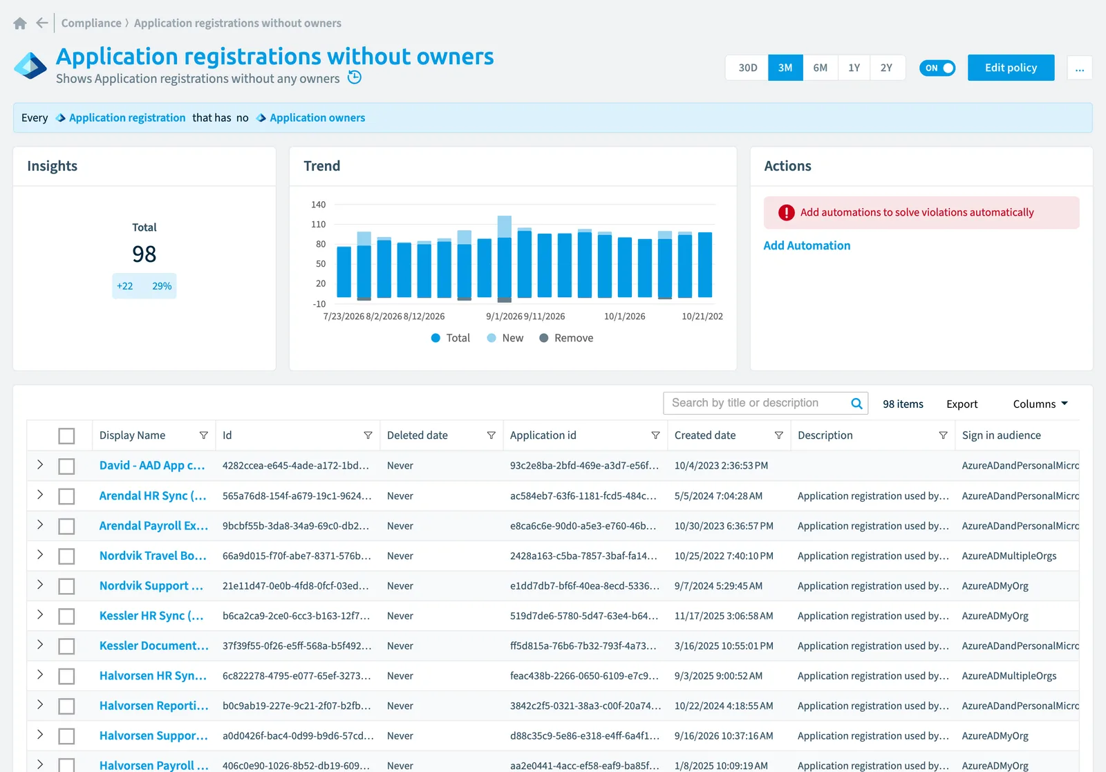Click the Add Automation link
This screenshot has width=1106, height=772.
(x=807, y=245)
